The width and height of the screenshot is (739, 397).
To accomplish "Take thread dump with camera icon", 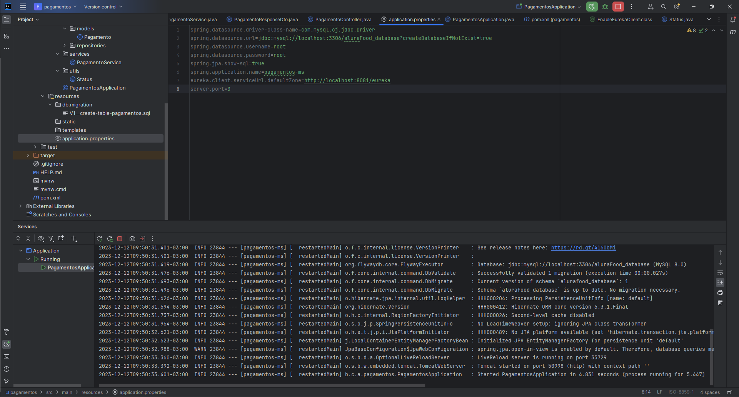I will click(132, 239).
